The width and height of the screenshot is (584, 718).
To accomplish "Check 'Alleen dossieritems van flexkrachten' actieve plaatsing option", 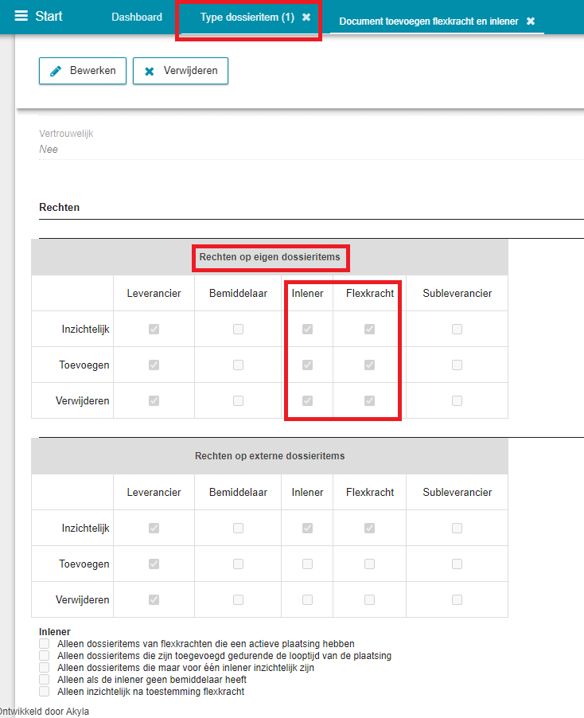I will coord(44,643).
